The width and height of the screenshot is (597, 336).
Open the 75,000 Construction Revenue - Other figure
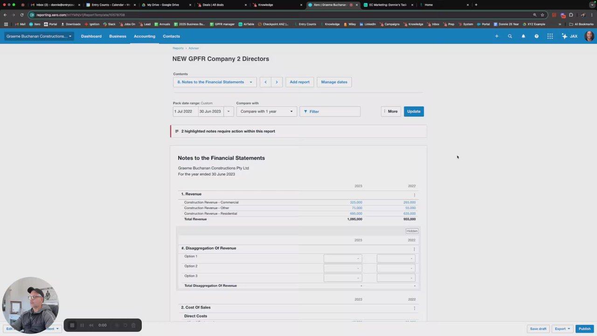click(x=357, y=208)
